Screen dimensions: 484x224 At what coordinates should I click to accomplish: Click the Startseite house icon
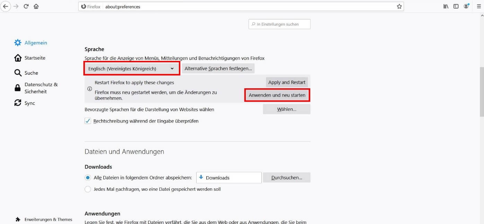[18, 58]
